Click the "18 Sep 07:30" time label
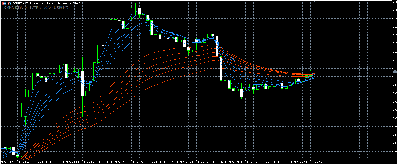This screenshot has height=164, width=397. [56, 162]
